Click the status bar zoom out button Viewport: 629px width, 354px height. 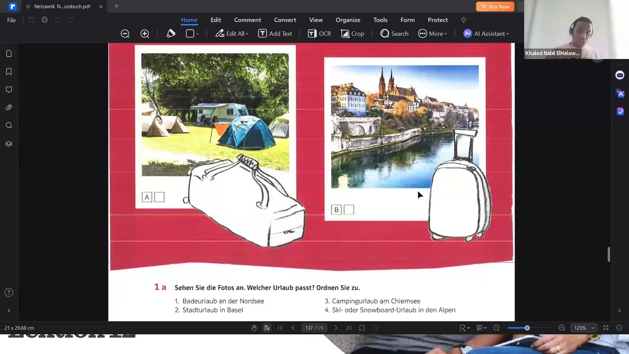point(496,328)
